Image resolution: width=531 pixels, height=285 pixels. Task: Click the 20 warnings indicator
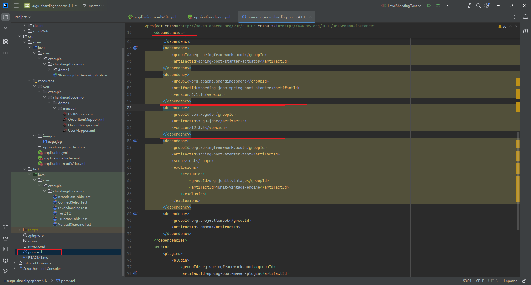[x=502, y=26]
